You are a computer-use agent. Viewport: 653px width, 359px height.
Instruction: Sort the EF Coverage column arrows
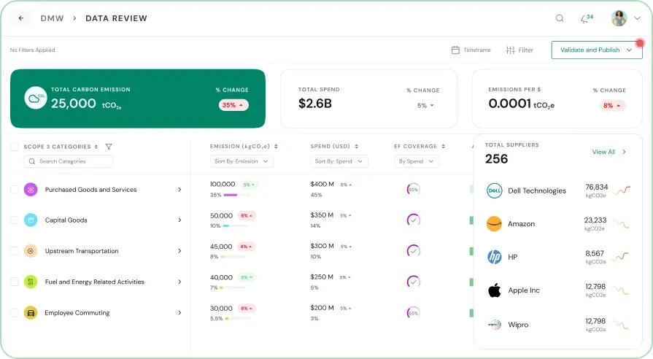click(443, 146)
